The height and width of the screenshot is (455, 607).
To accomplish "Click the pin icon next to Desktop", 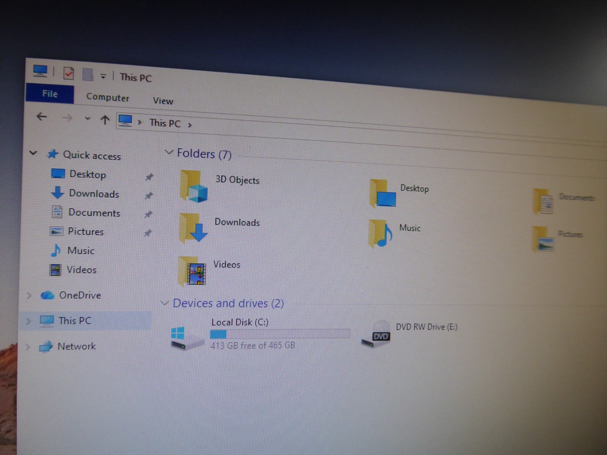I will (x=149, y=177).
